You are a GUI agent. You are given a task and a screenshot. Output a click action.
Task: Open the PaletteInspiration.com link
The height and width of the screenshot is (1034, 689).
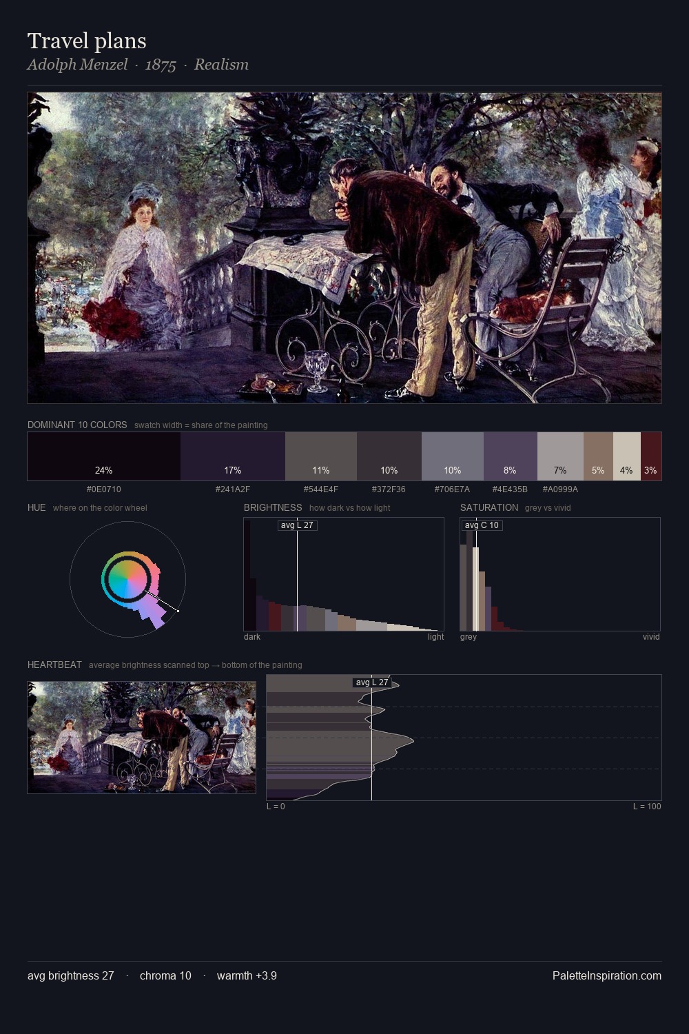(607, 975)
